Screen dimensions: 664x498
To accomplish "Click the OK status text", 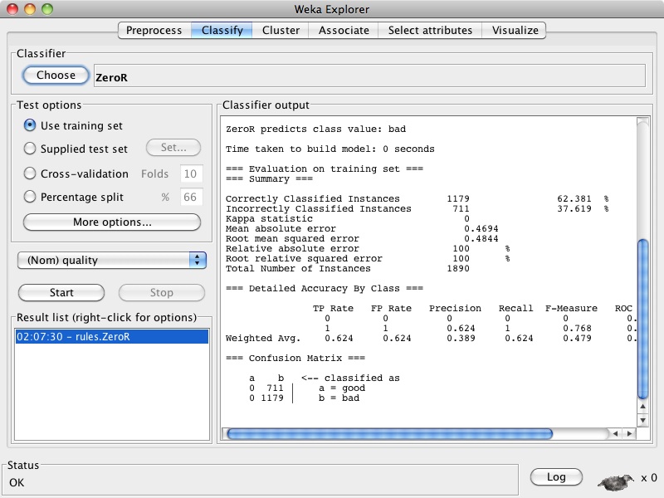I will (x=17, y=483).
